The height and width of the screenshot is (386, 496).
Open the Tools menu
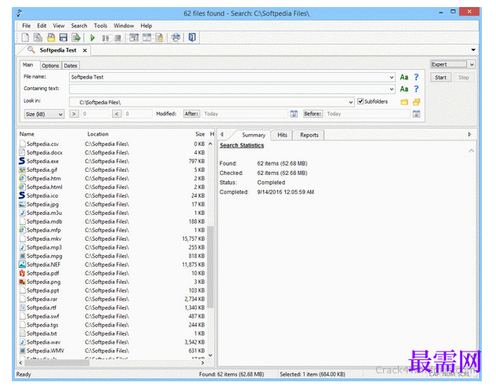[100, 26]
